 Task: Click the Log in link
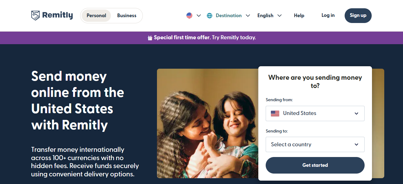pos(328,15)
